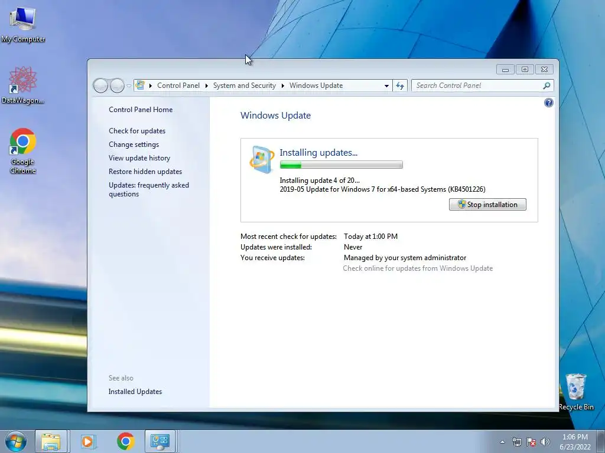The height and width of the screenshot is (453, 605).
Task: Click the Show desktop strip
Action: point(600,441)
